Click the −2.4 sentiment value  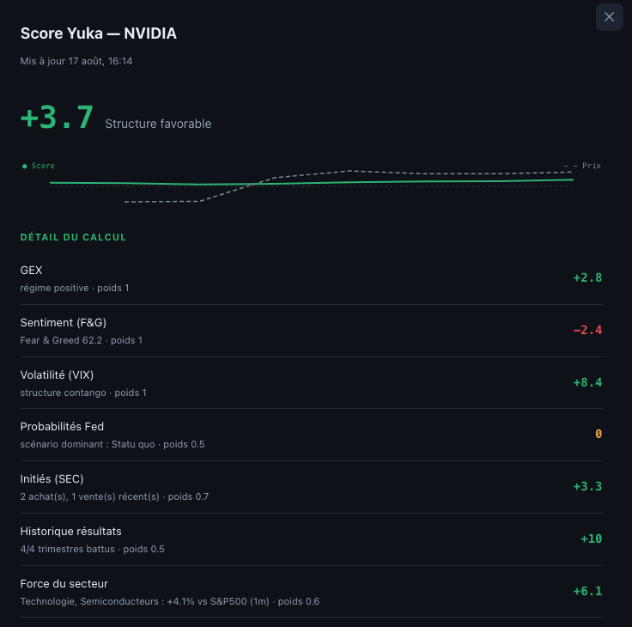(x=587, y=330)
